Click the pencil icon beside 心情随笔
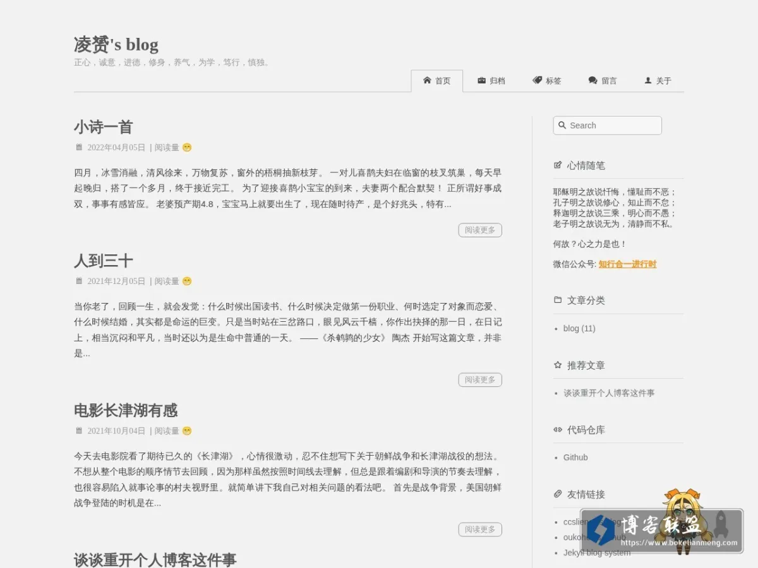 click(x=558, y=165)
